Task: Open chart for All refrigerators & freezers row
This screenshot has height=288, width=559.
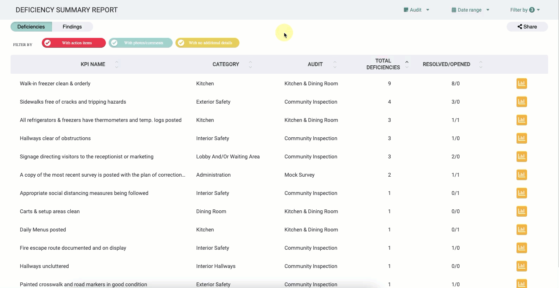Action: [x=521, y=120]
